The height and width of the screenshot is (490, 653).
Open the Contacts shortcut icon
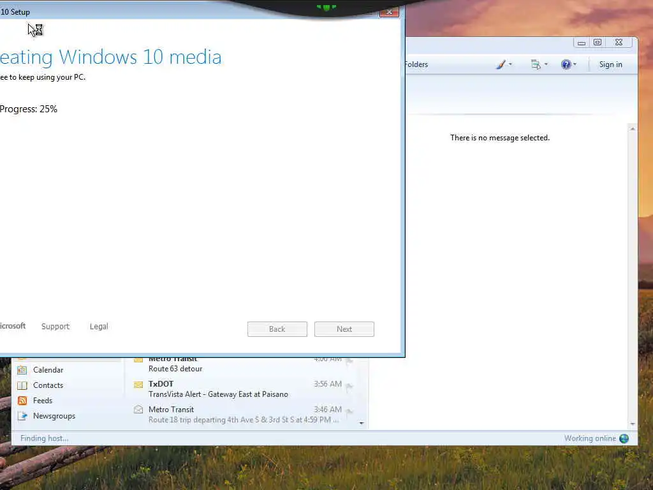(22, 385)
